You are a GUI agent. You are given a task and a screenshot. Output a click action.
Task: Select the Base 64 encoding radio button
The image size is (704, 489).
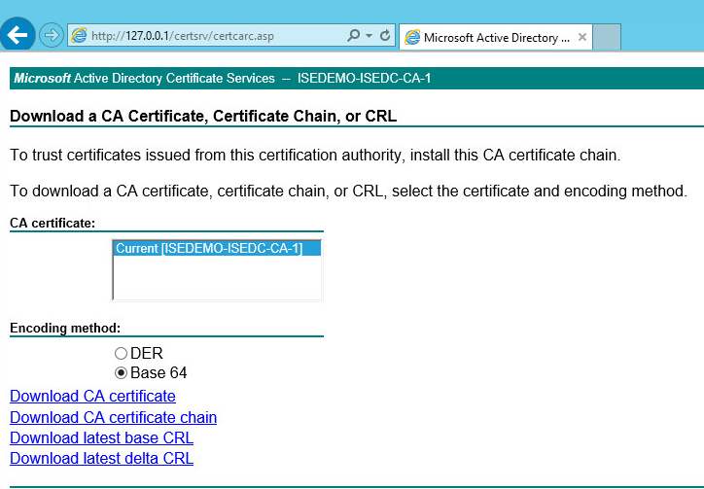pos(121,372)
